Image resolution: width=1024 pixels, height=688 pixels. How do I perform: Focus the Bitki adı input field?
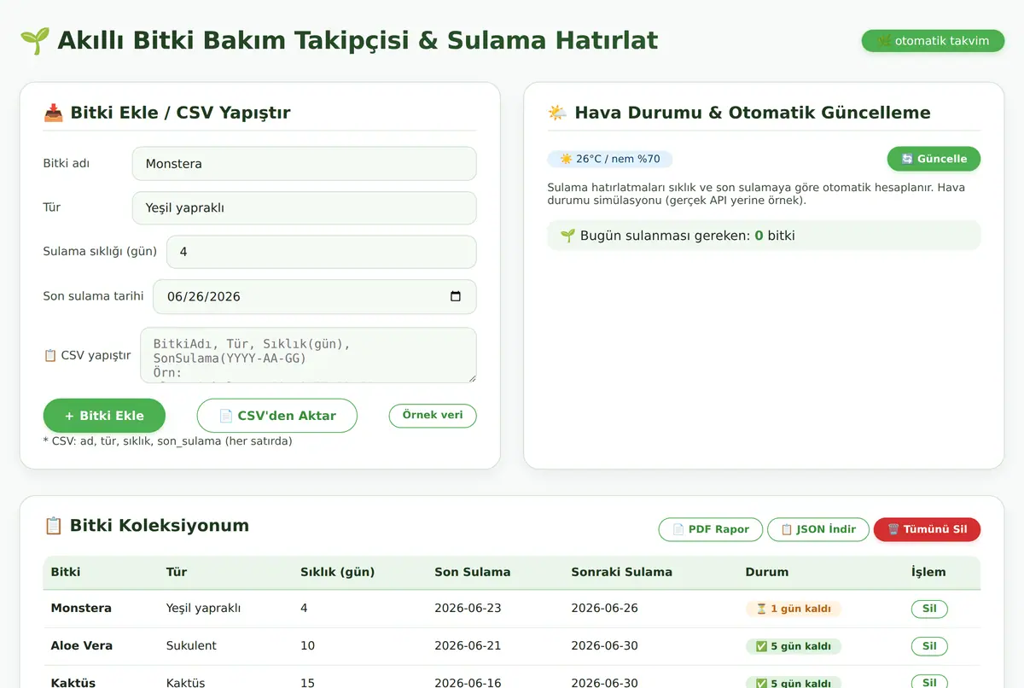[304, 164]
